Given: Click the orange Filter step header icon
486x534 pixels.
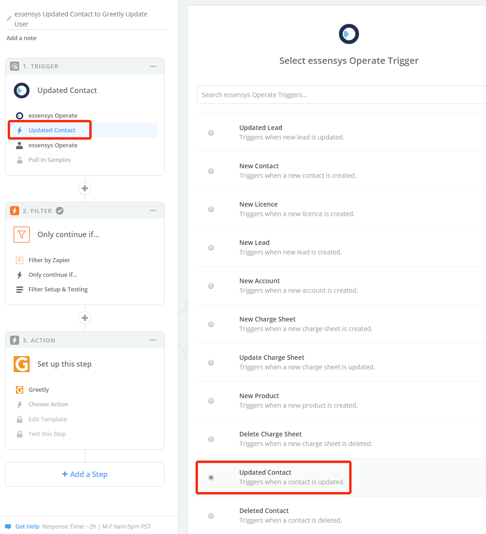Looking at the screenshot, I should point(15,211).
